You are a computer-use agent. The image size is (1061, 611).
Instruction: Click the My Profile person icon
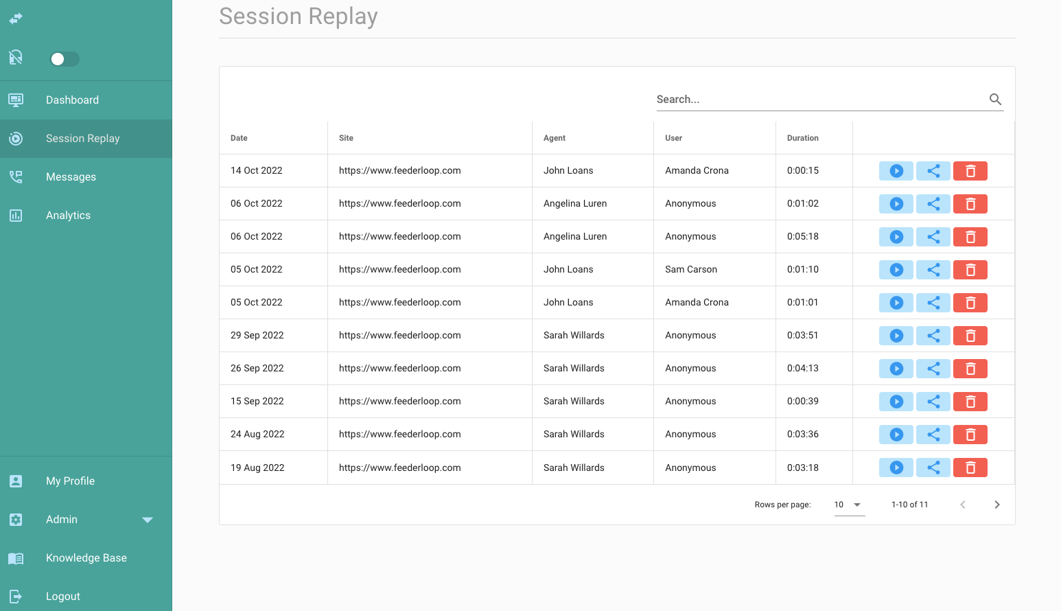(16, 481)
